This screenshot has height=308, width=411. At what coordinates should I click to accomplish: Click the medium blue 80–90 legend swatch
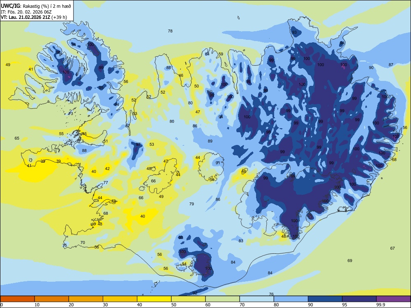pyautogui.click(x=291, y=299)
